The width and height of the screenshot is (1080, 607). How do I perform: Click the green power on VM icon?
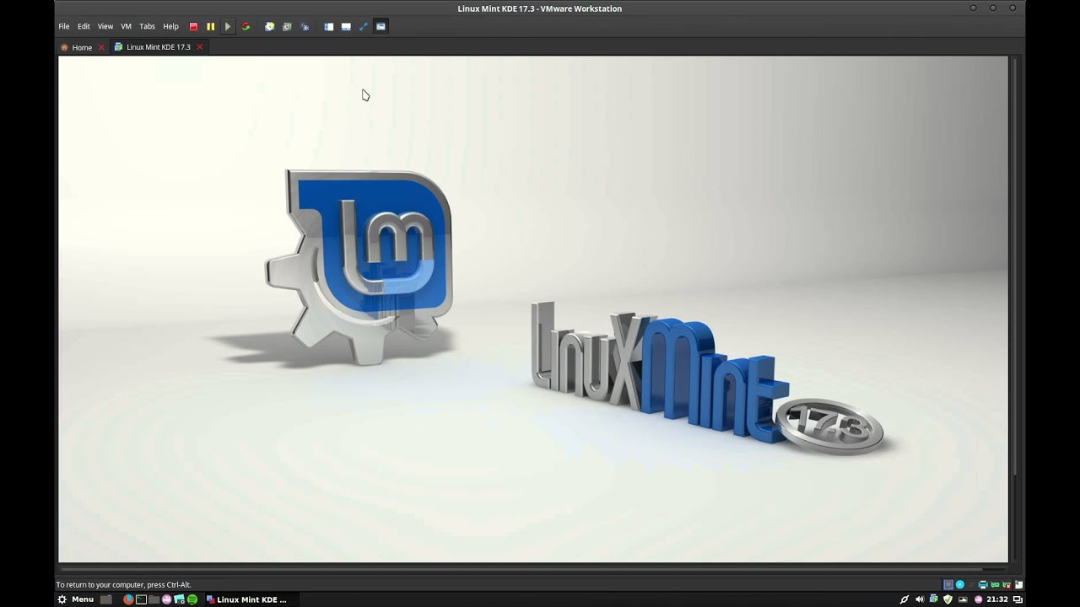[228, 26]
